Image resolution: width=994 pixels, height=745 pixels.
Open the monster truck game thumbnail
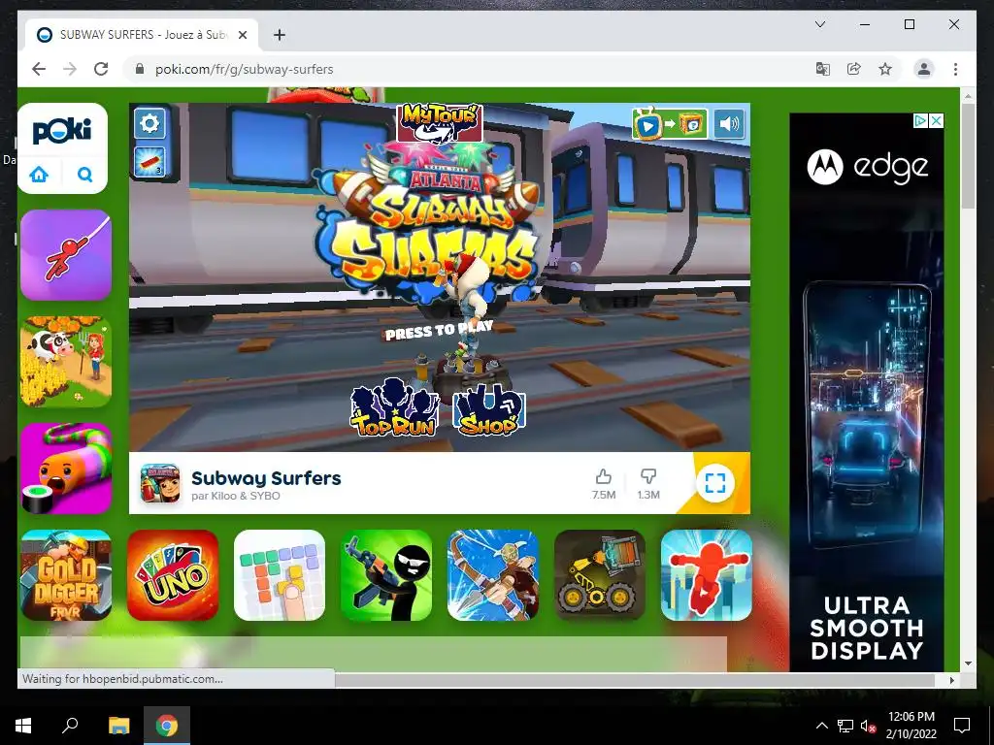click(x=600, y=575)
